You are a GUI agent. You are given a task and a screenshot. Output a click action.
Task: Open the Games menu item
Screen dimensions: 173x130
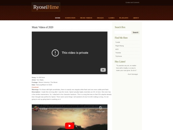(111, 18)
